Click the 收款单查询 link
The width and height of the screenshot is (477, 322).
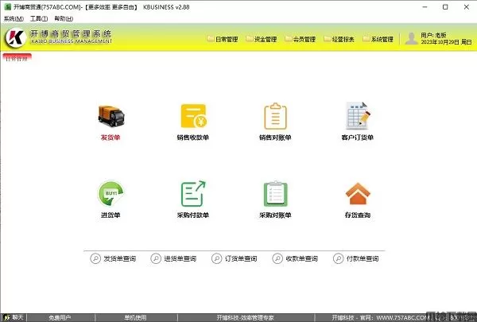point(302,258)
